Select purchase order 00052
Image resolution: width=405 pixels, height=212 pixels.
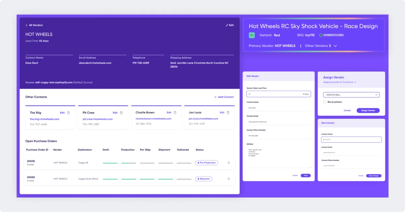point(31,177)
